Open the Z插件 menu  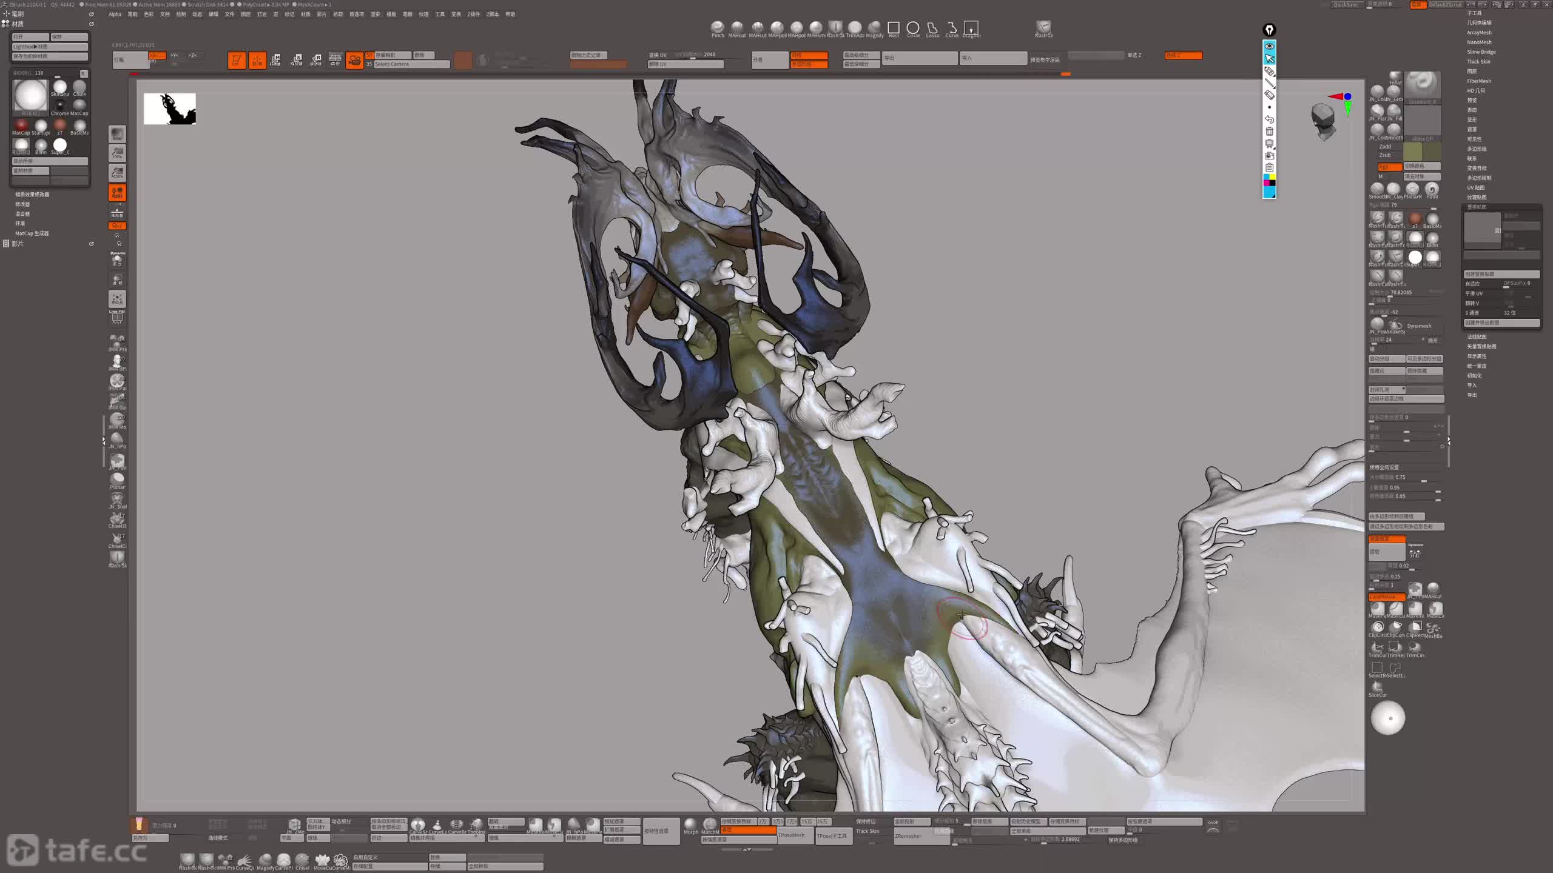473,15
